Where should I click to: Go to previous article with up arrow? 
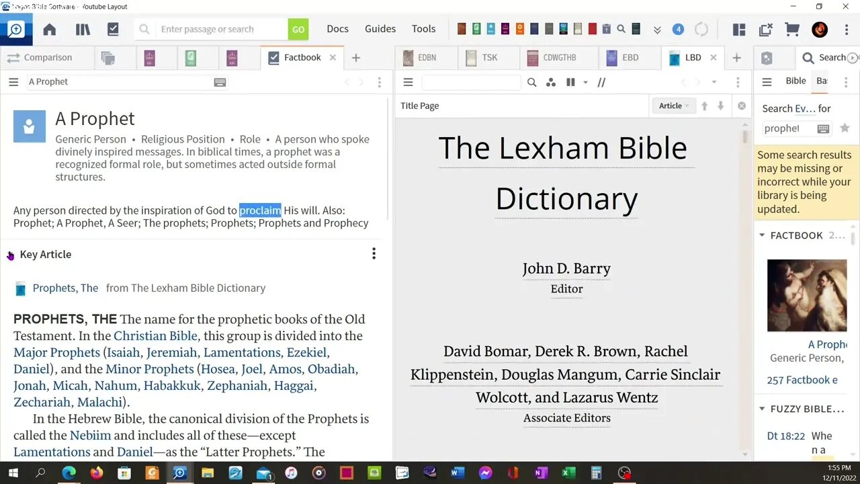705,106
